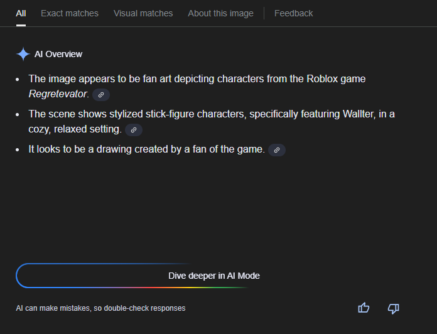Click the sentence starting 'The image appears'
Viewport: 437px width, 334px height.
[197, 79]
